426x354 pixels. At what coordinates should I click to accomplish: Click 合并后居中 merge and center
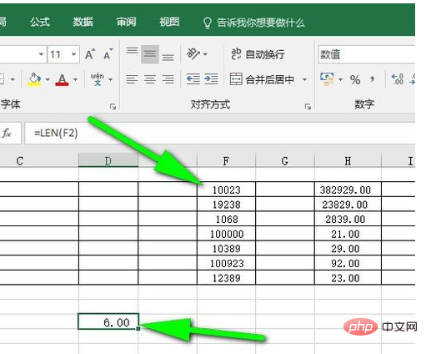262,79
